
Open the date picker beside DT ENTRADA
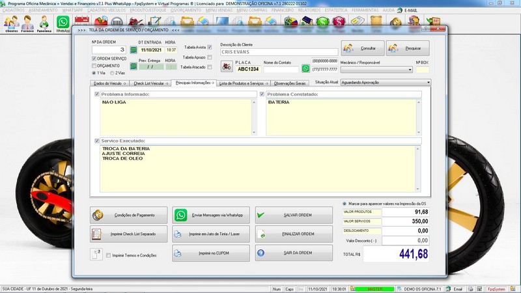(x=134, y=50)
